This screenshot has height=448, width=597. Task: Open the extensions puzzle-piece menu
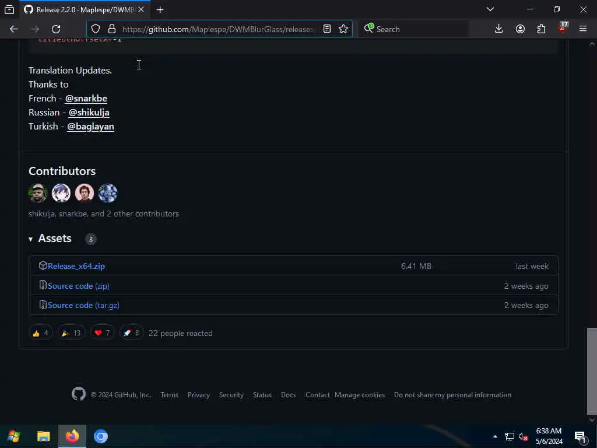[541, 29]
